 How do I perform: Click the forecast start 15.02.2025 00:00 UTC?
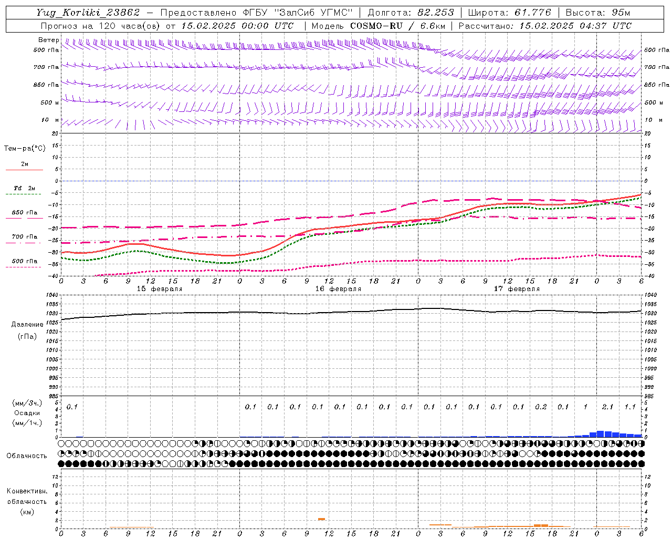coord(237,26)
